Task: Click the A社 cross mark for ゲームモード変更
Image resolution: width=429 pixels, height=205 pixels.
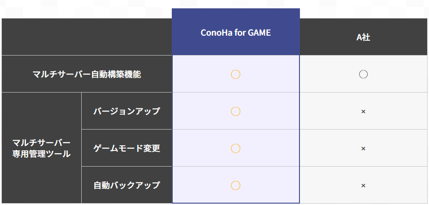Action: tap(364, 149)
